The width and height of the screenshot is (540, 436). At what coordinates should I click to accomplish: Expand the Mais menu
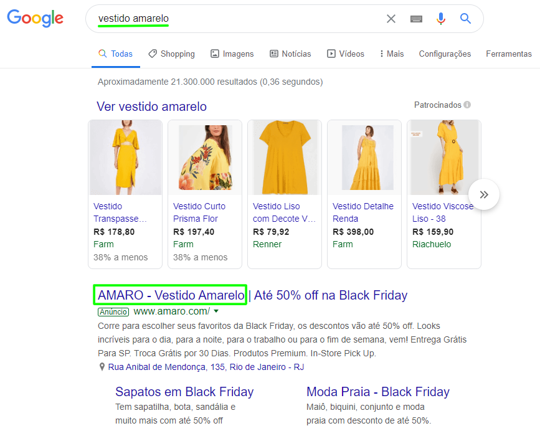point(392,54)
